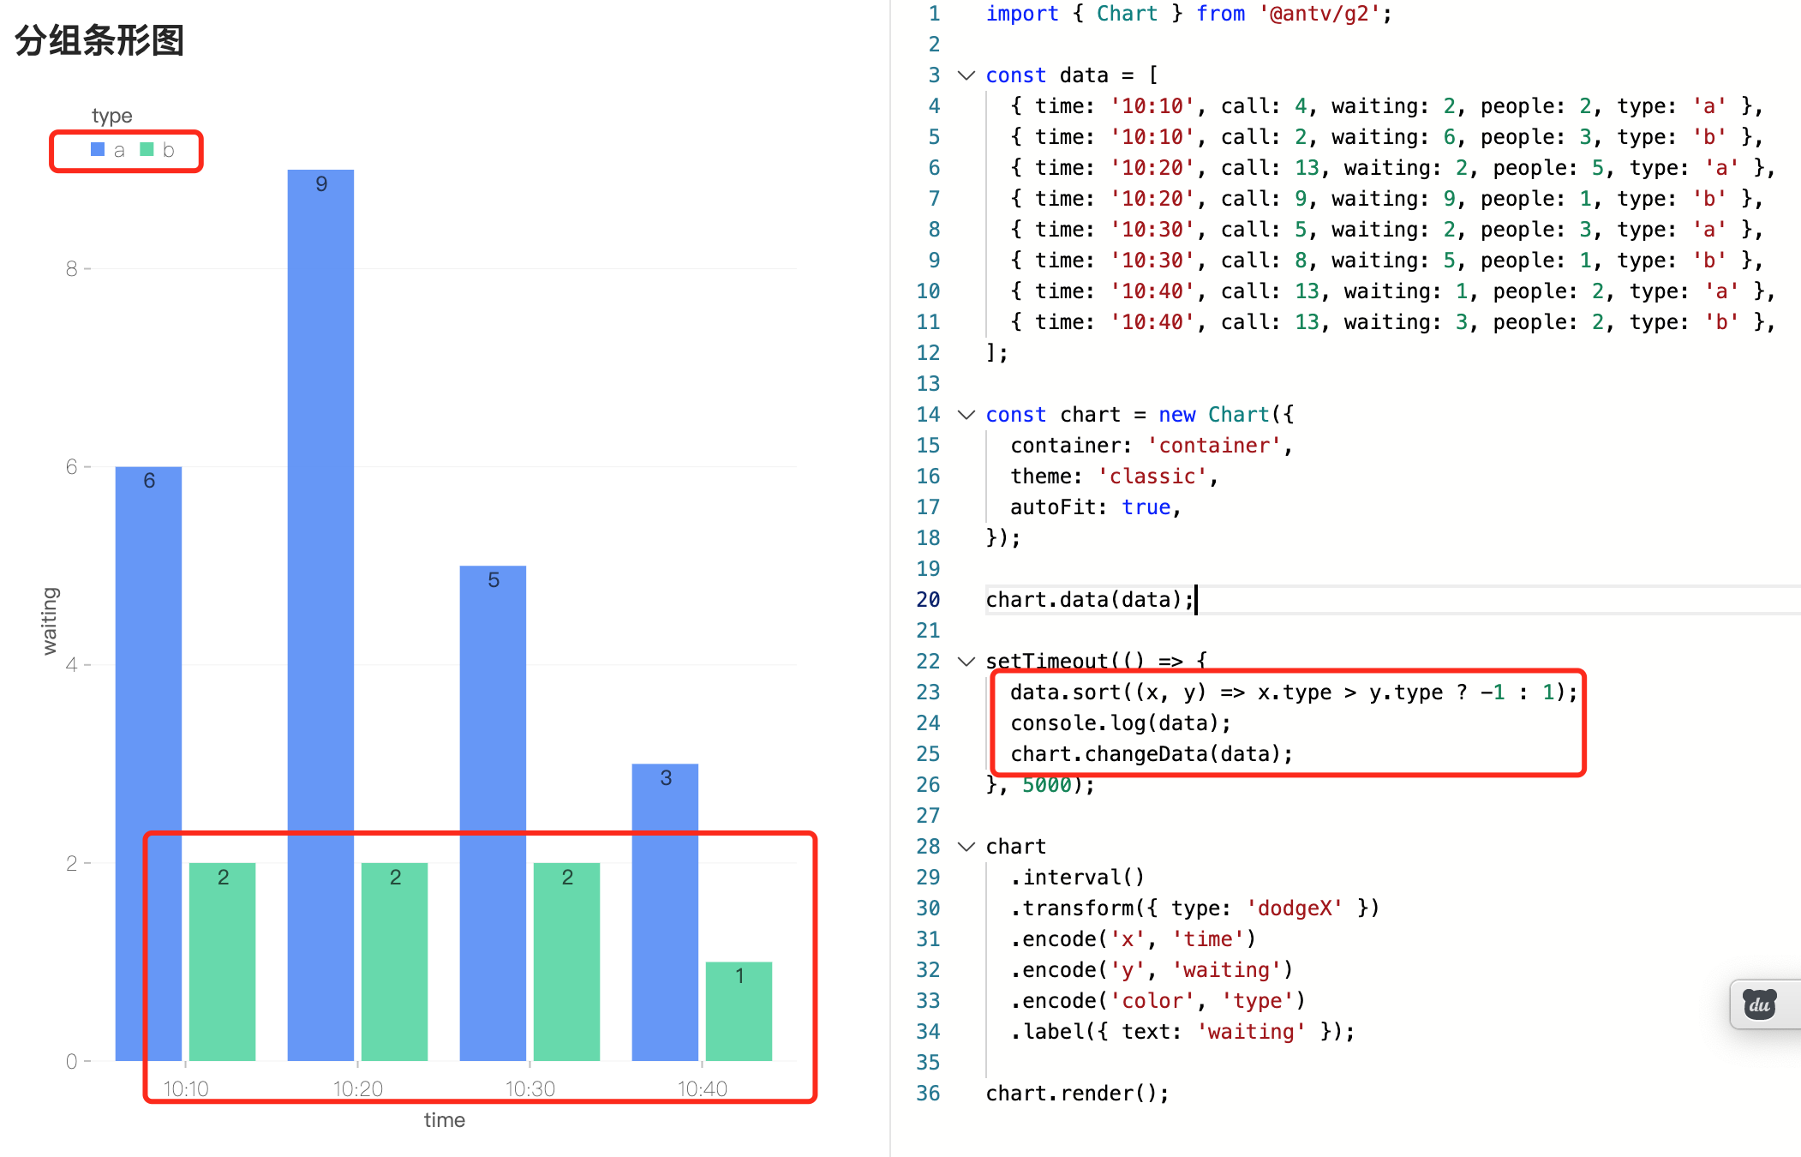This screenshot has height=1157, width=1801.
Task: Click the green legend marker for type b
Action: click(147, 149)
